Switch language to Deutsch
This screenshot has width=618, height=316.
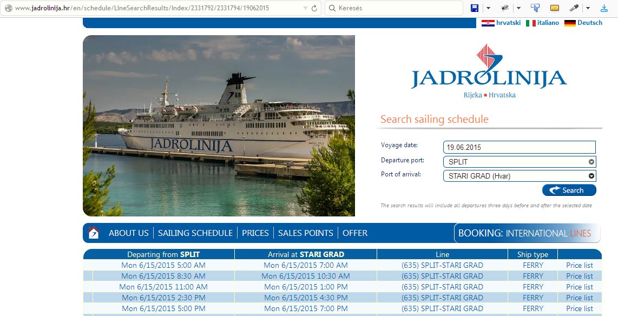click(x=590, y=23)
